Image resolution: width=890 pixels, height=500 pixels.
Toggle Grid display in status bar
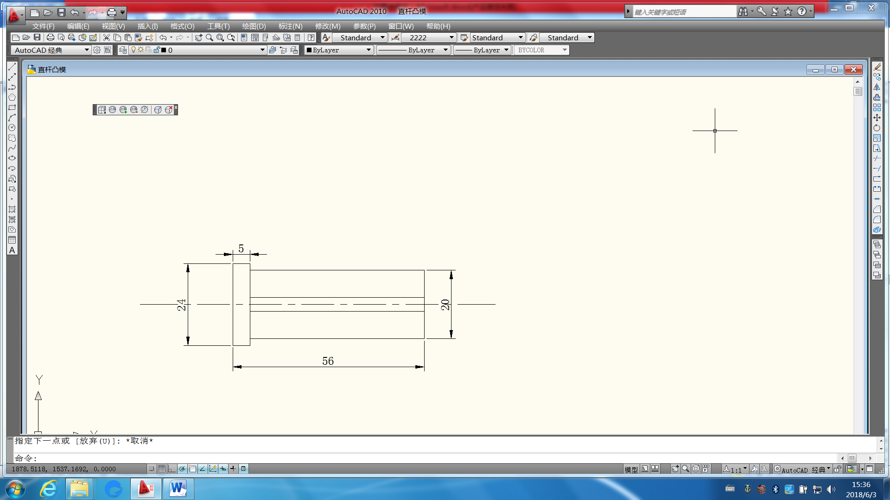coord(161,469)
